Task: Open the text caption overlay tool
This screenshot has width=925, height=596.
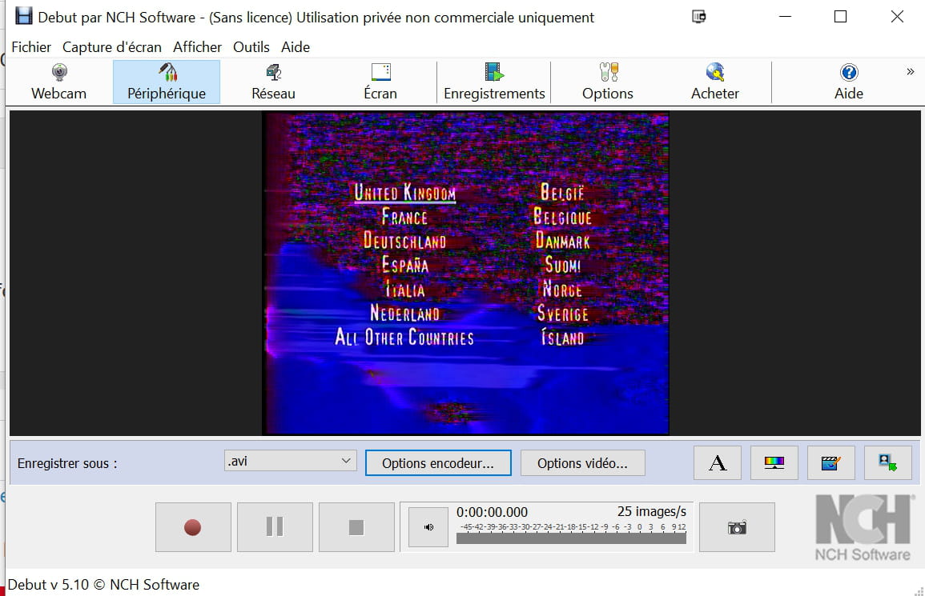Action: [x=718, y=462]
